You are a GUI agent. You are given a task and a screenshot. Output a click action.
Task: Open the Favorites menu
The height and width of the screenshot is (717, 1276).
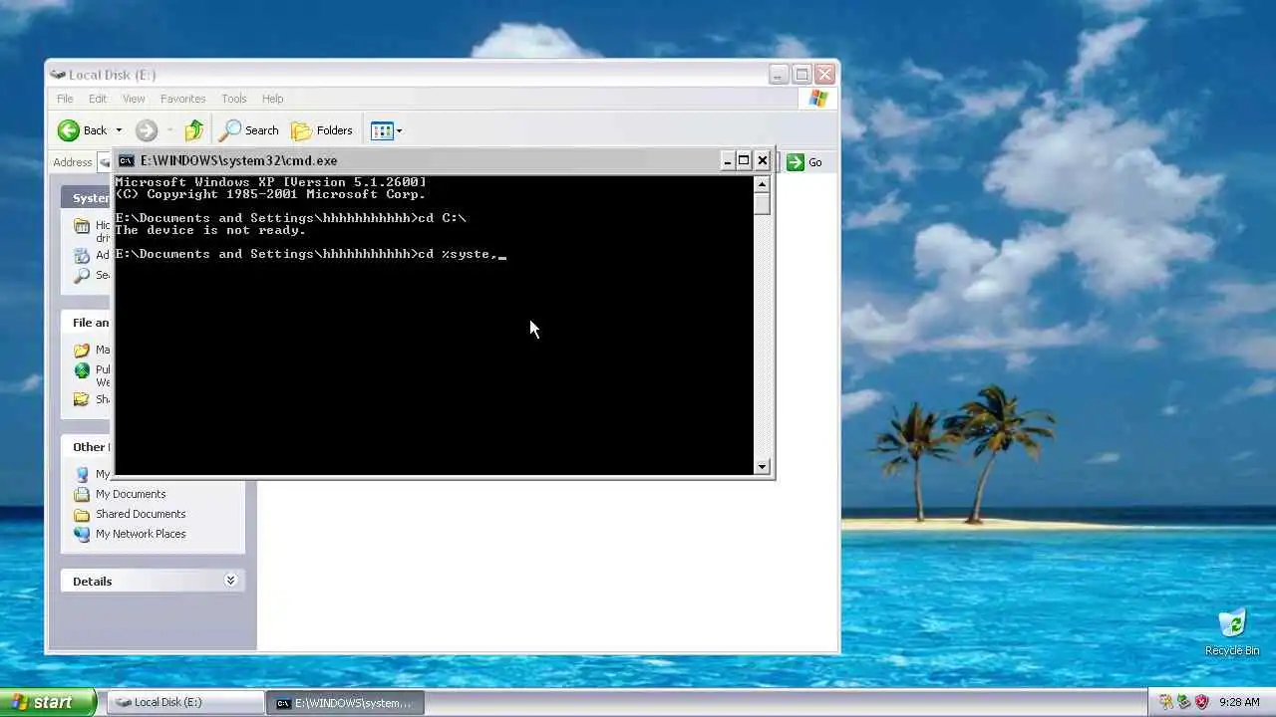point(182,99)
